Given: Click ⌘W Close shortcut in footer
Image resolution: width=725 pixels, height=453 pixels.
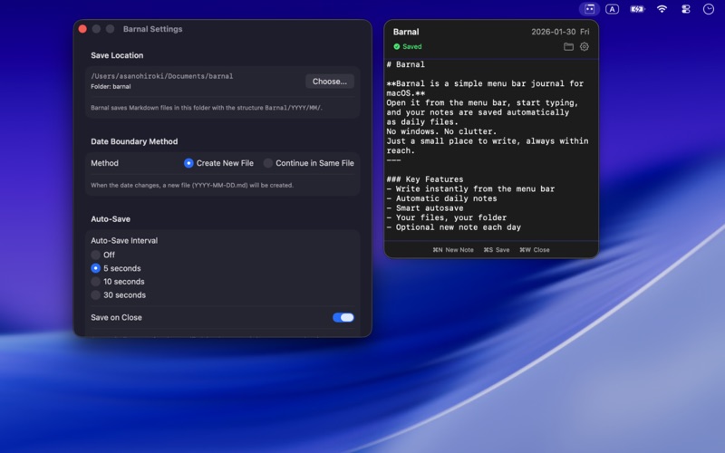Looking at the screenshot, I should click(x=535, y=250).
